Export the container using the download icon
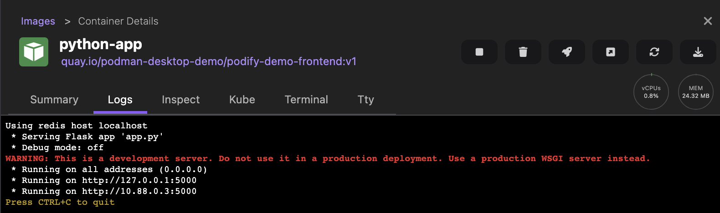The height and width of the screenshot is (213, 720). click(x=698, y=52)
